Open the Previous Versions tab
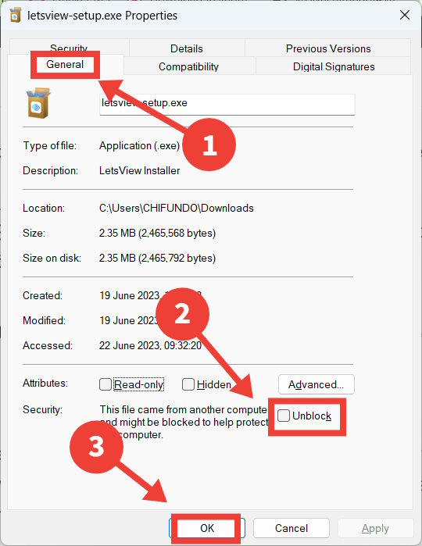Image resolution: width=422 pixels, height=546 pixels. (328, 48)
